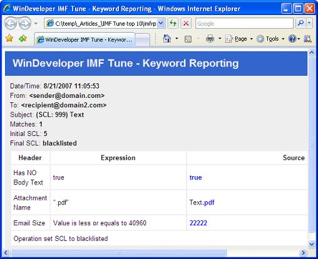
Task: Click the Internet Explorer title bar icon
Action: (7, 8)
